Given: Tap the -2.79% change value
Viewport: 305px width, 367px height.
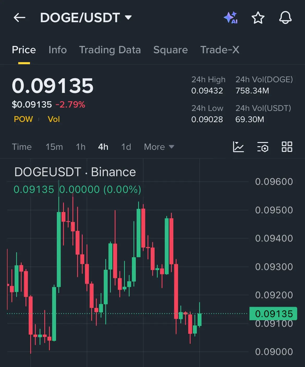Looking at the screenshot, I should [x=70, y=105].
